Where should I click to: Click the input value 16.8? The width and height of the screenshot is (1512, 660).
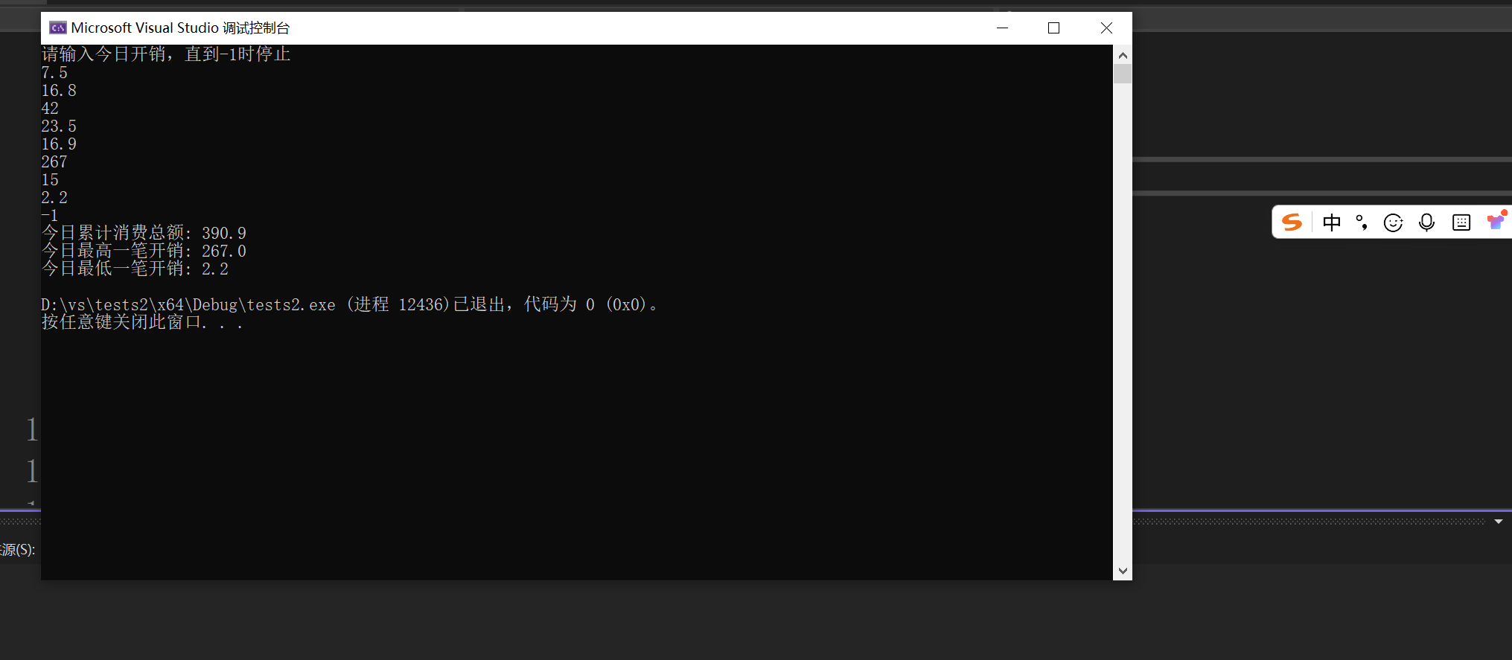[x=59, y=91]
